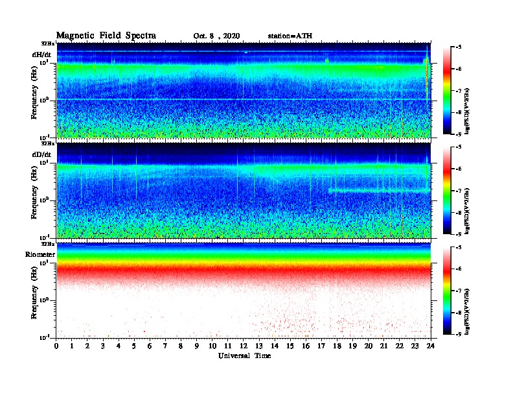Click the hour "12" tick label on time axis
Image resolution: width=513 pixels, height=397 pixels.
tap(244, 346)
